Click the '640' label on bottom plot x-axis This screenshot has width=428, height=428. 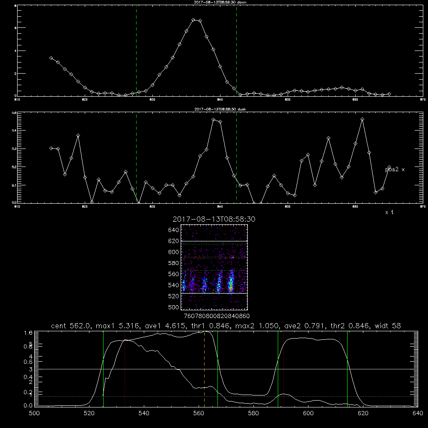(418, 413)
